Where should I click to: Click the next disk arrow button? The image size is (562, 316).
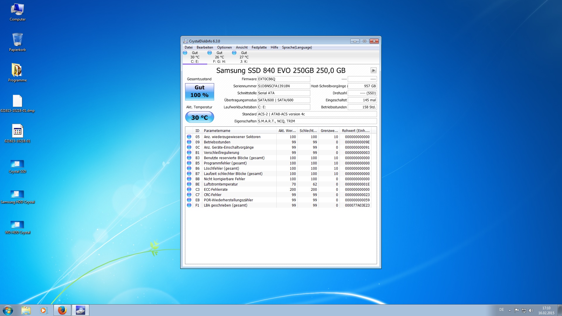pyautogui.click(x=373, y=70)
